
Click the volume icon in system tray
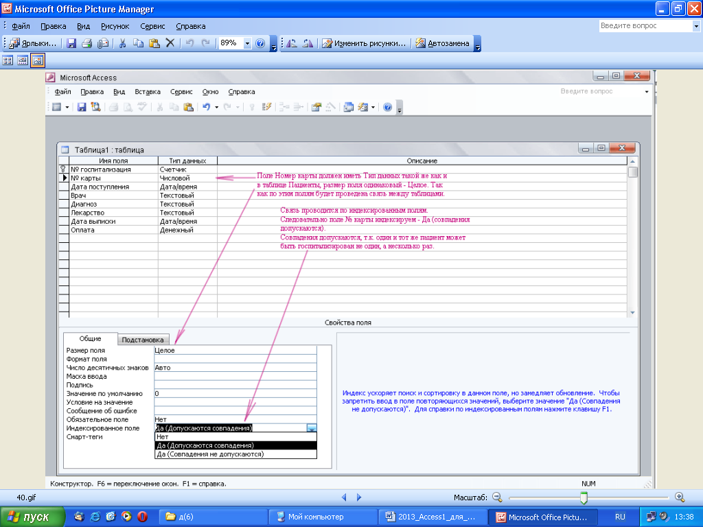point(664,516)
